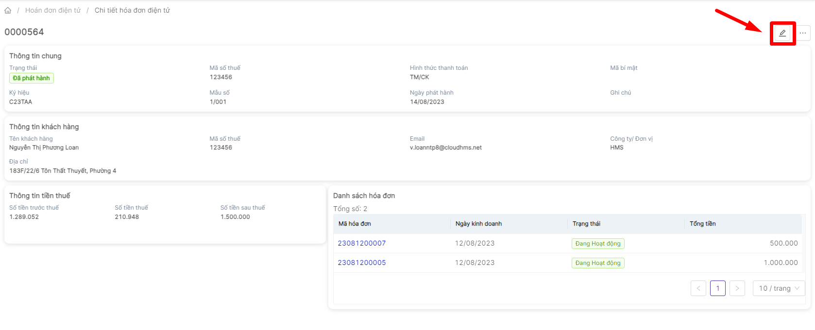The image size is (815, 330).
Task: Go to previous page arrow in pagination
Action: coord(698,288)
